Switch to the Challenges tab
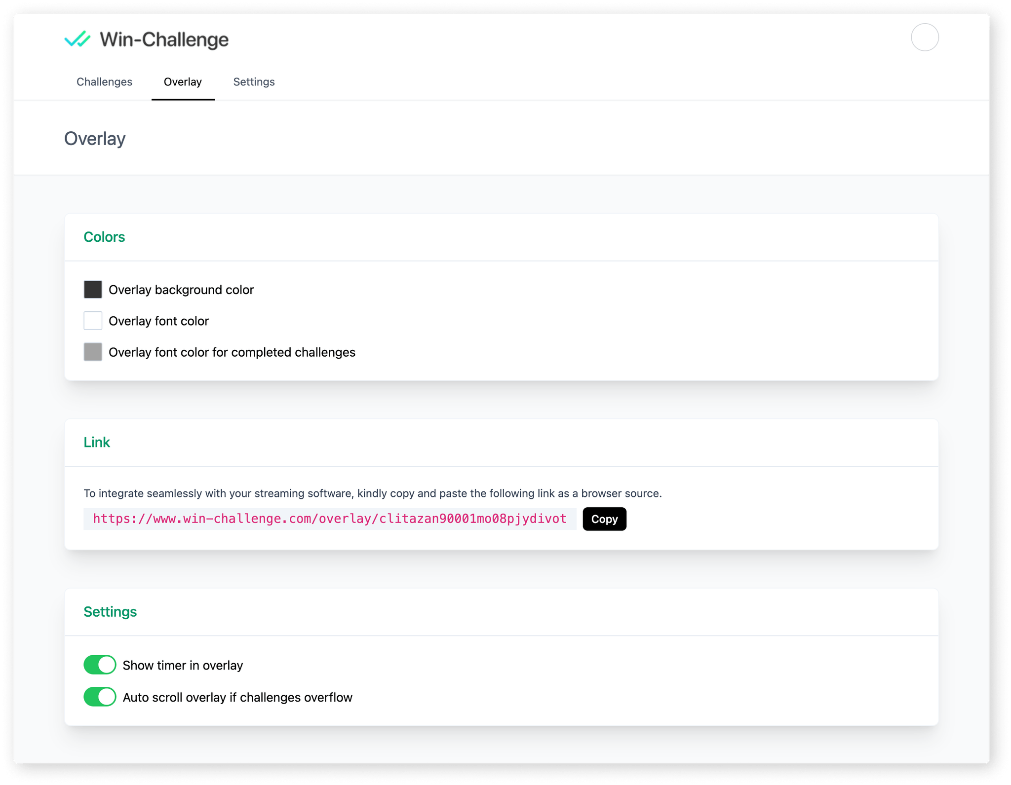The width and height of the screenshot is (1011, 785). tap(104, 82)
